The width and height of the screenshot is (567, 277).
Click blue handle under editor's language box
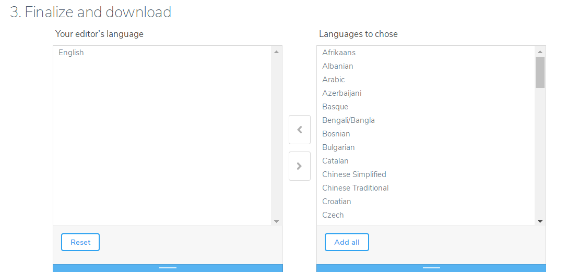click(168, 268)
